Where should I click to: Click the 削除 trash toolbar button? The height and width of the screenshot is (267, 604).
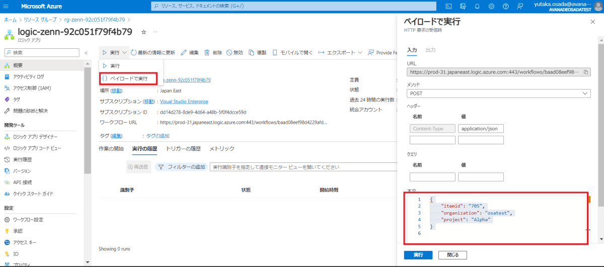(213, 52)
